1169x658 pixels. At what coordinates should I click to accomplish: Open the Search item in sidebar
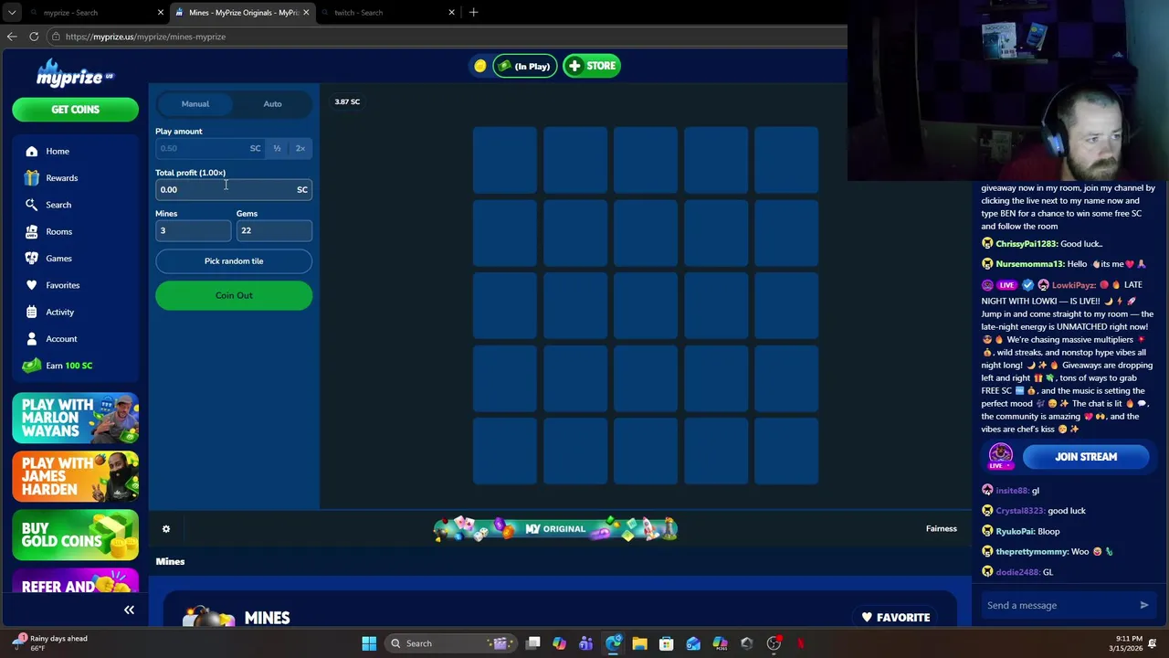(x=57, y=205)
